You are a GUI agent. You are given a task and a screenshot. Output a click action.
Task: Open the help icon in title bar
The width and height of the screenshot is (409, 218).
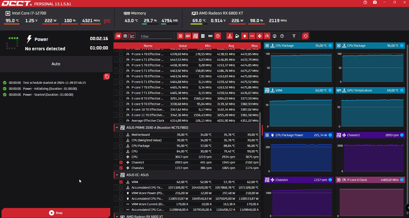coord(365,2)
